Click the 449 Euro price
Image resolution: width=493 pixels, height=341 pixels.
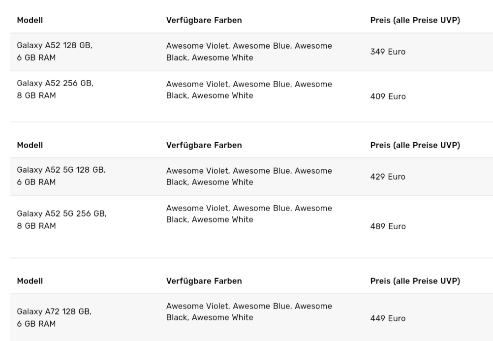[x=388, y=318]
